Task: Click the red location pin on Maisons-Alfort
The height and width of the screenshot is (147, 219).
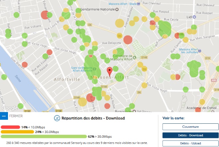Action: tap(110, 71)
